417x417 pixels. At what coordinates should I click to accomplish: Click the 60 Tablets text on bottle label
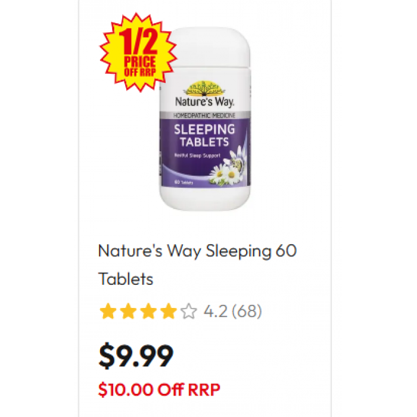point(183,182)
